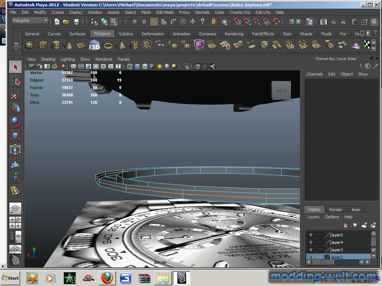Open WinRAR from the taskbar
Screen dimensions: 382x286
(144, 278)
